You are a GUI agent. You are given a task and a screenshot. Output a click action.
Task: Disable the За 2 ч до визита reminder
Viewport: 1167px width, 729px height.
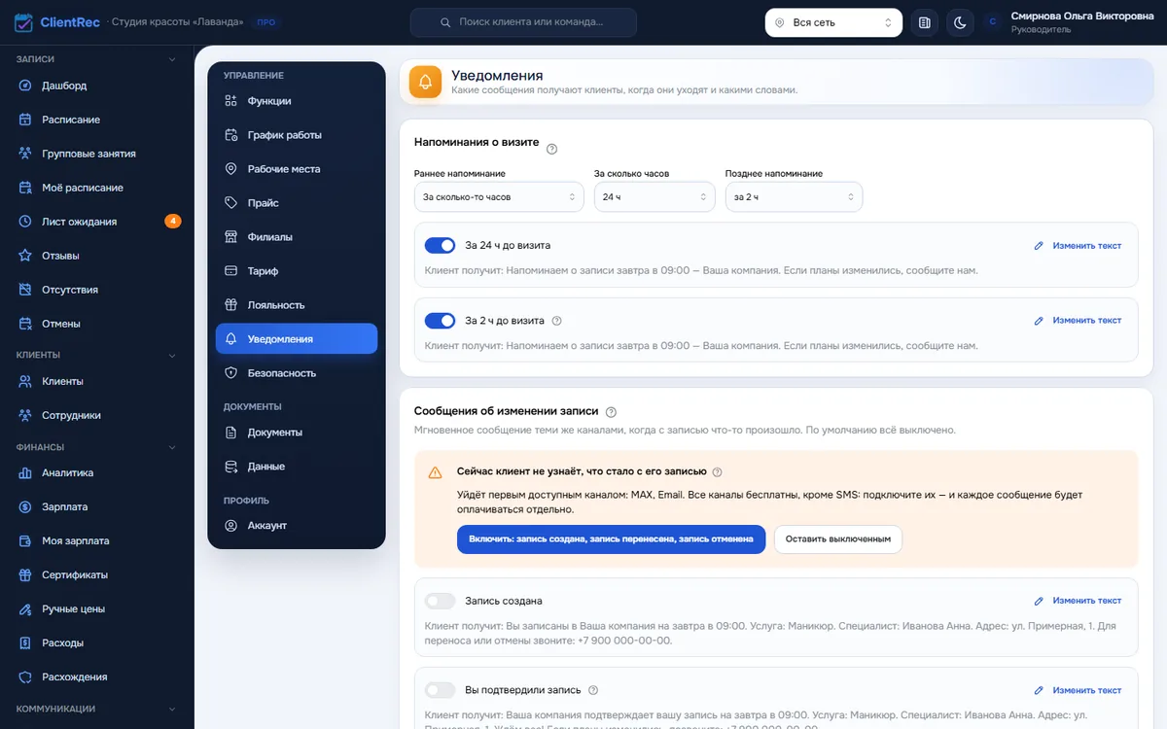coord(441,320)
